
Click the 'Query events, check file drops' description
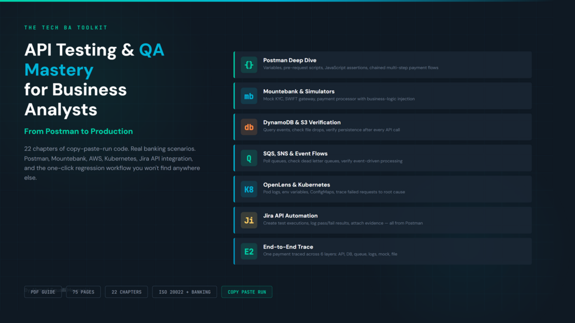coord(331,130)
